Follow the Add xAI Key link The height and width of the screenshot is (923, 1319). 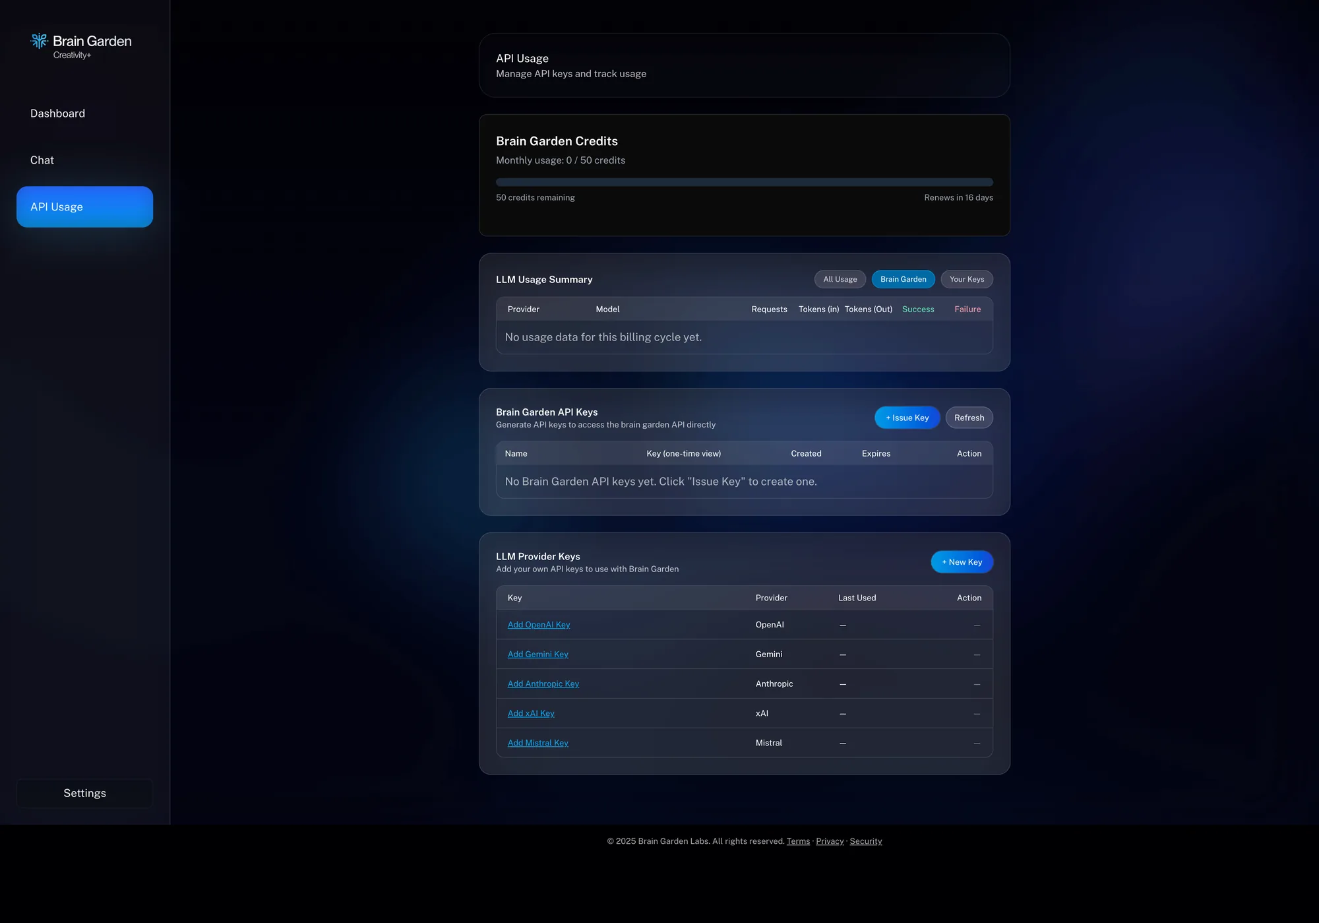[x=531, y=713]
